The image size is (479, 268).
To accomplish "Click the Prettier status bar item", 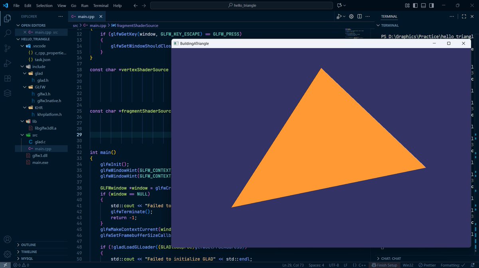I will coord(428,265).
